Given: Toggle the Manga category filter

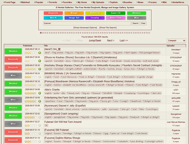Looking at the screenshot, I should 74,13.
